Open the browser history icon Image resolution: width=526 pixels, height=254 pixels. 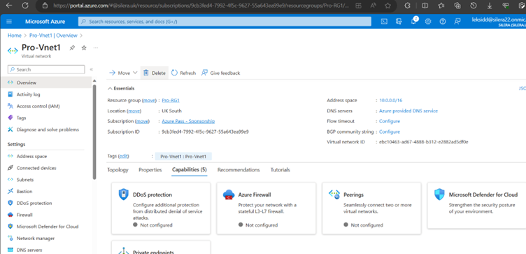pos(474,6)
